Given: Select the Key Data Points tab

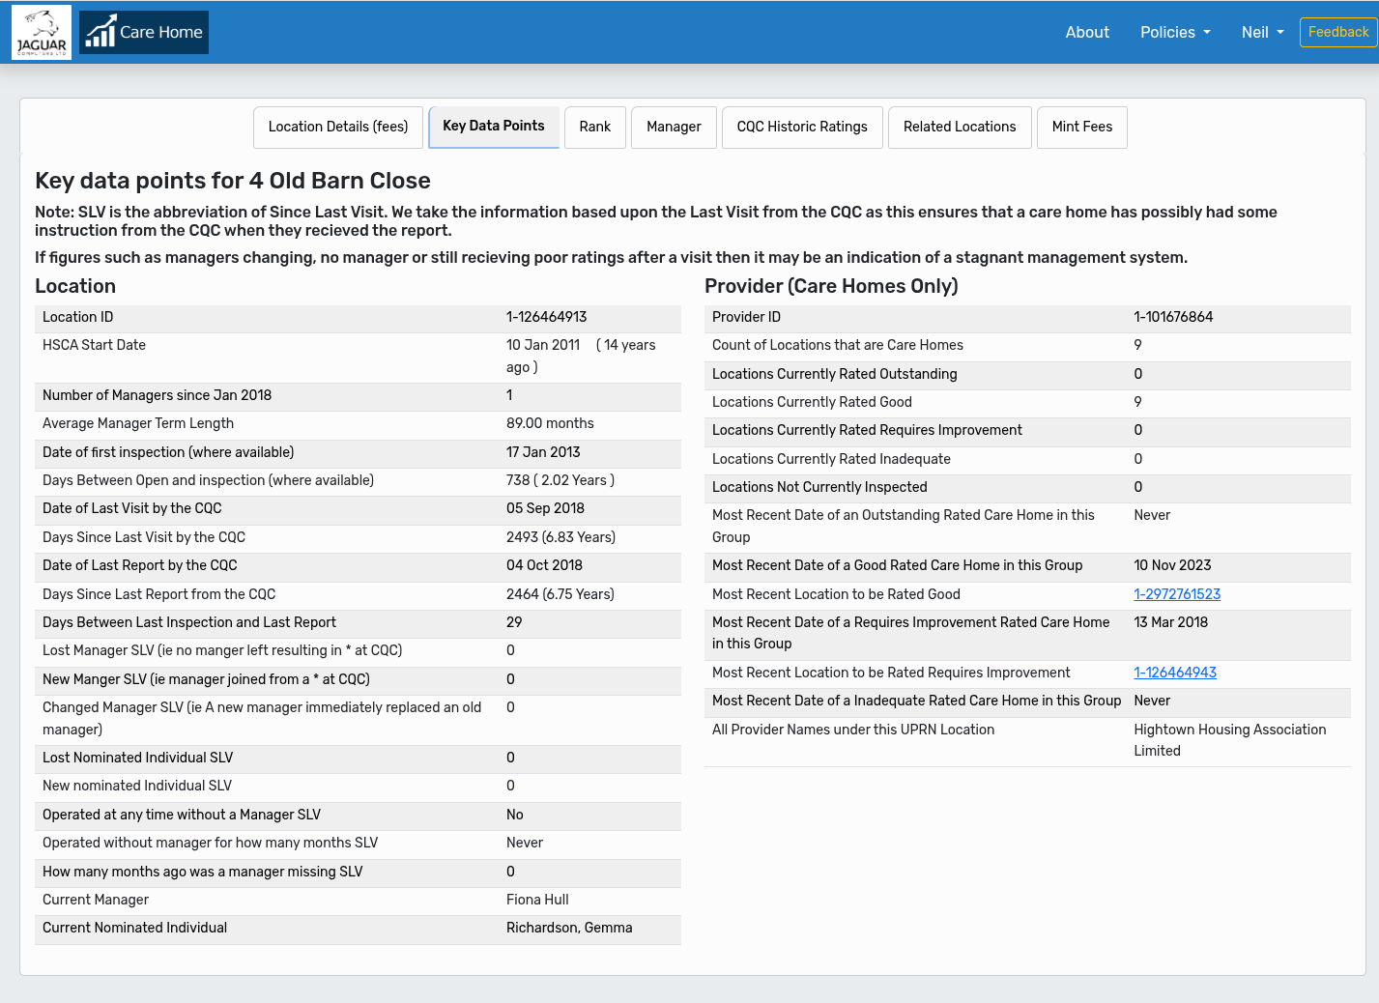Looking at the screenshot, I should click(493, 127).
